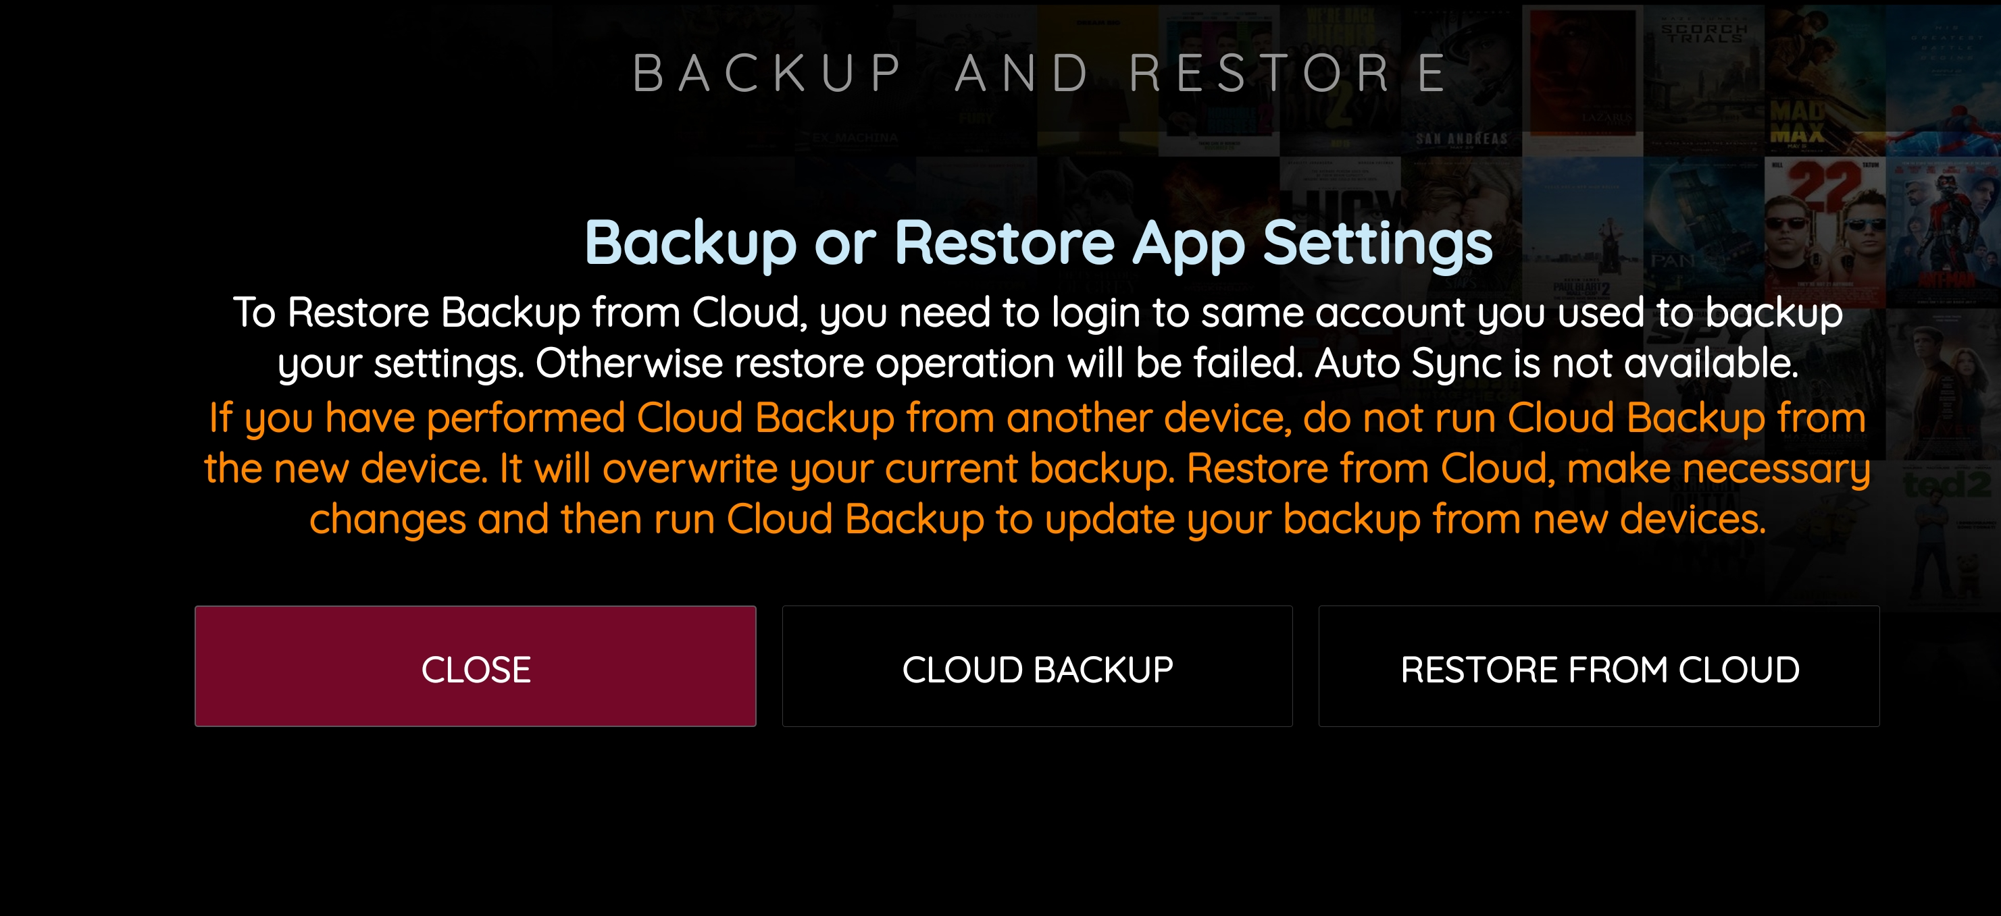Click the "Auto Sync is not available" sentence
This screenshot has width=2001, height=916.
coord(1556,363)
